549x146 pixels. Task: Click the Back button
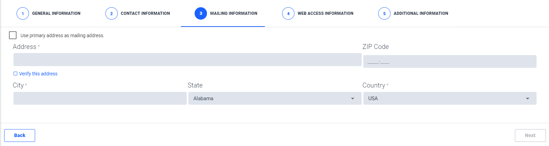tap(20, 135)
